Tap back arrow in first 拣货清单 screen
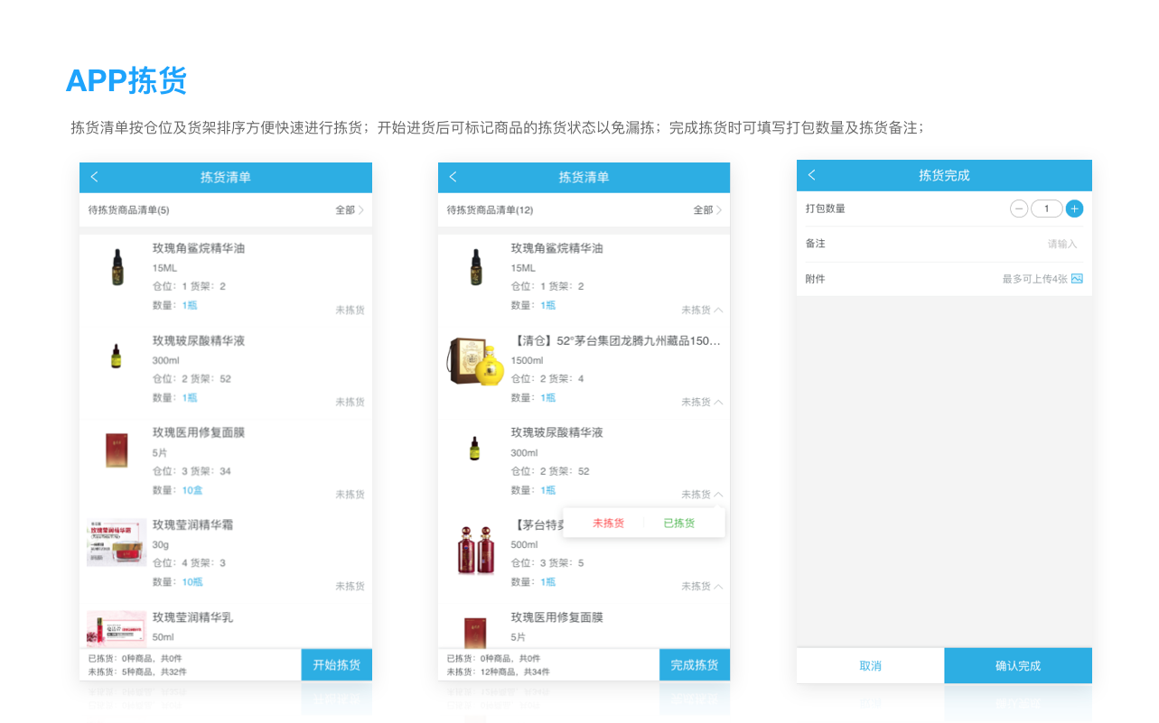 pos(95,177)
